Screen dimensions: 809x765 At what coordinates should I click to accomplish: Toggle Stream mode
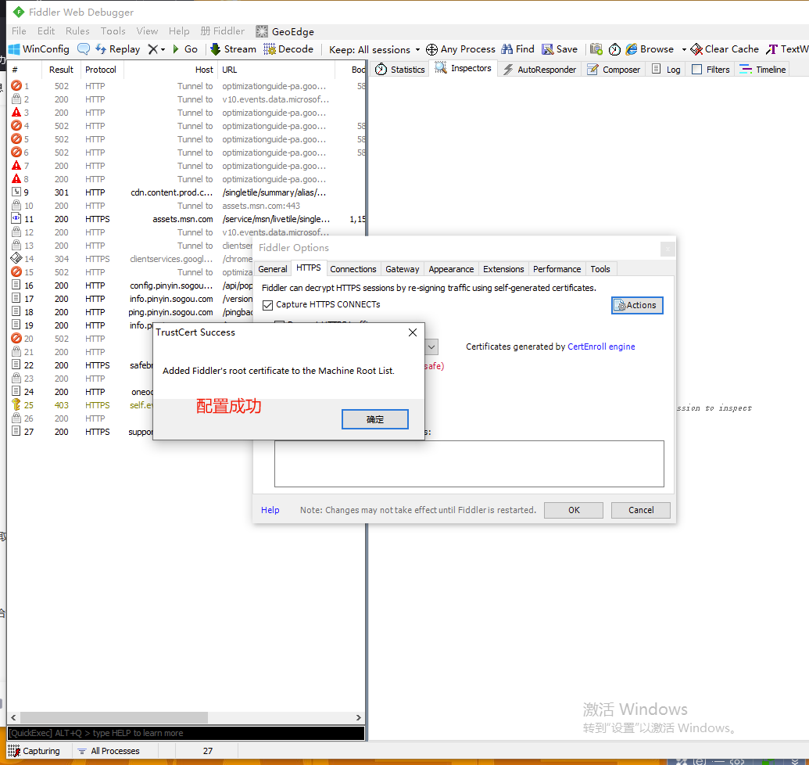pos(233,49)
